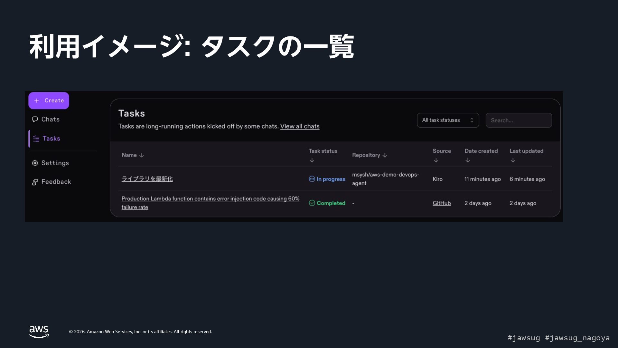Click the Settings gear icon
Screen dimensions: 618x348
point(35,163)
